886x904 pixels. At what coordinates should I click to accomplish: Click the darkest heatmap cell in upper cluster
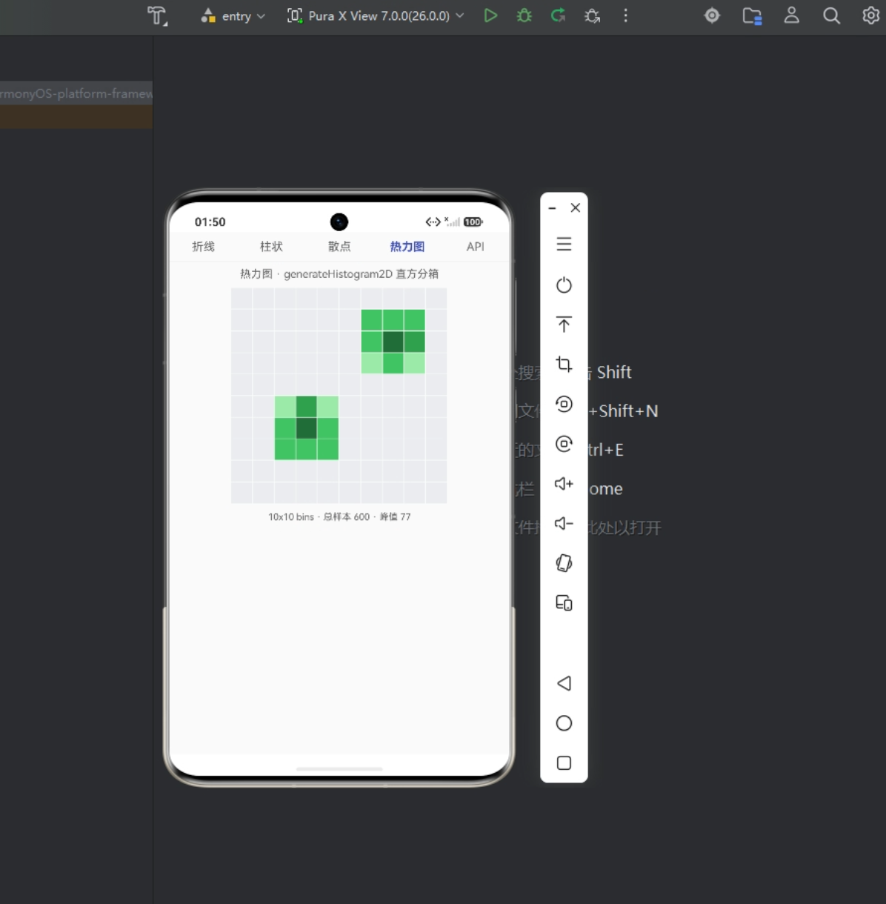point(393,342)
